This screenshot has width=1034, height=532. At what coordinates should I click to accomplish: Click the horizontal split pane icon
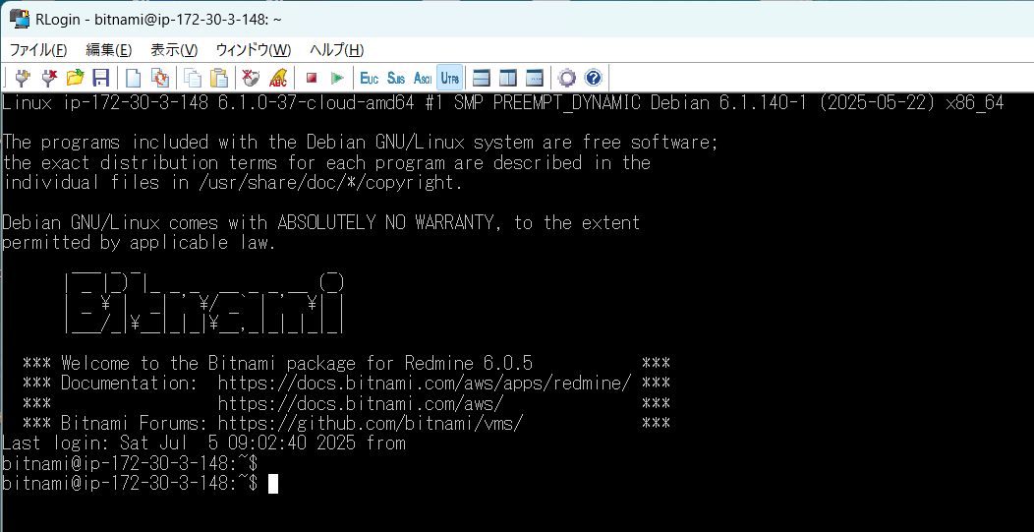point(482,78)
